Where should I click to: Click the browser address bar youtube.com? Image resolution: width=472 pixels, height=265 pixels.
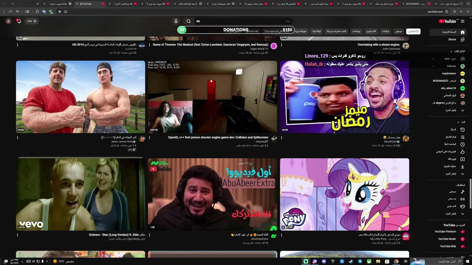[435, 11]
